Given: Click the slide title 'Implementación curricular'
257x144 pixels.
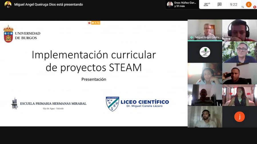Looking at the screenshot, I should (x=94, y=55).
